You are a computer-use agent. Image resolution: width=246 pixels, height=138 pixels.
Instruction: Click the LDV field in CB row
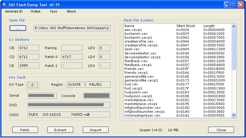(105, 48)
